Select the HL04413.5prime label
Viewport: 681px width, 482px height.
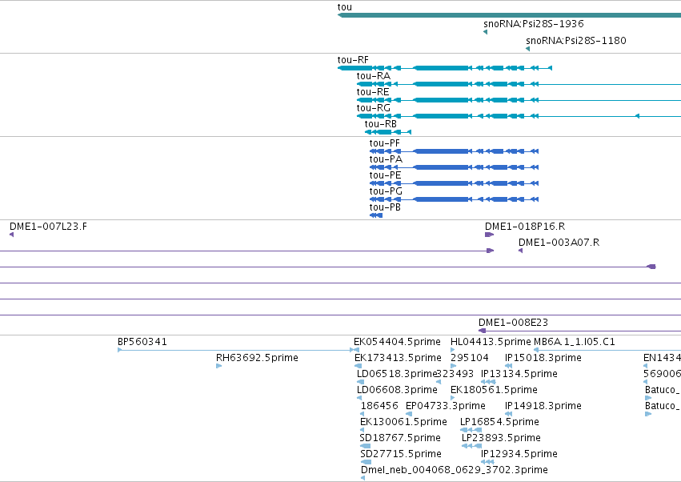491,342
